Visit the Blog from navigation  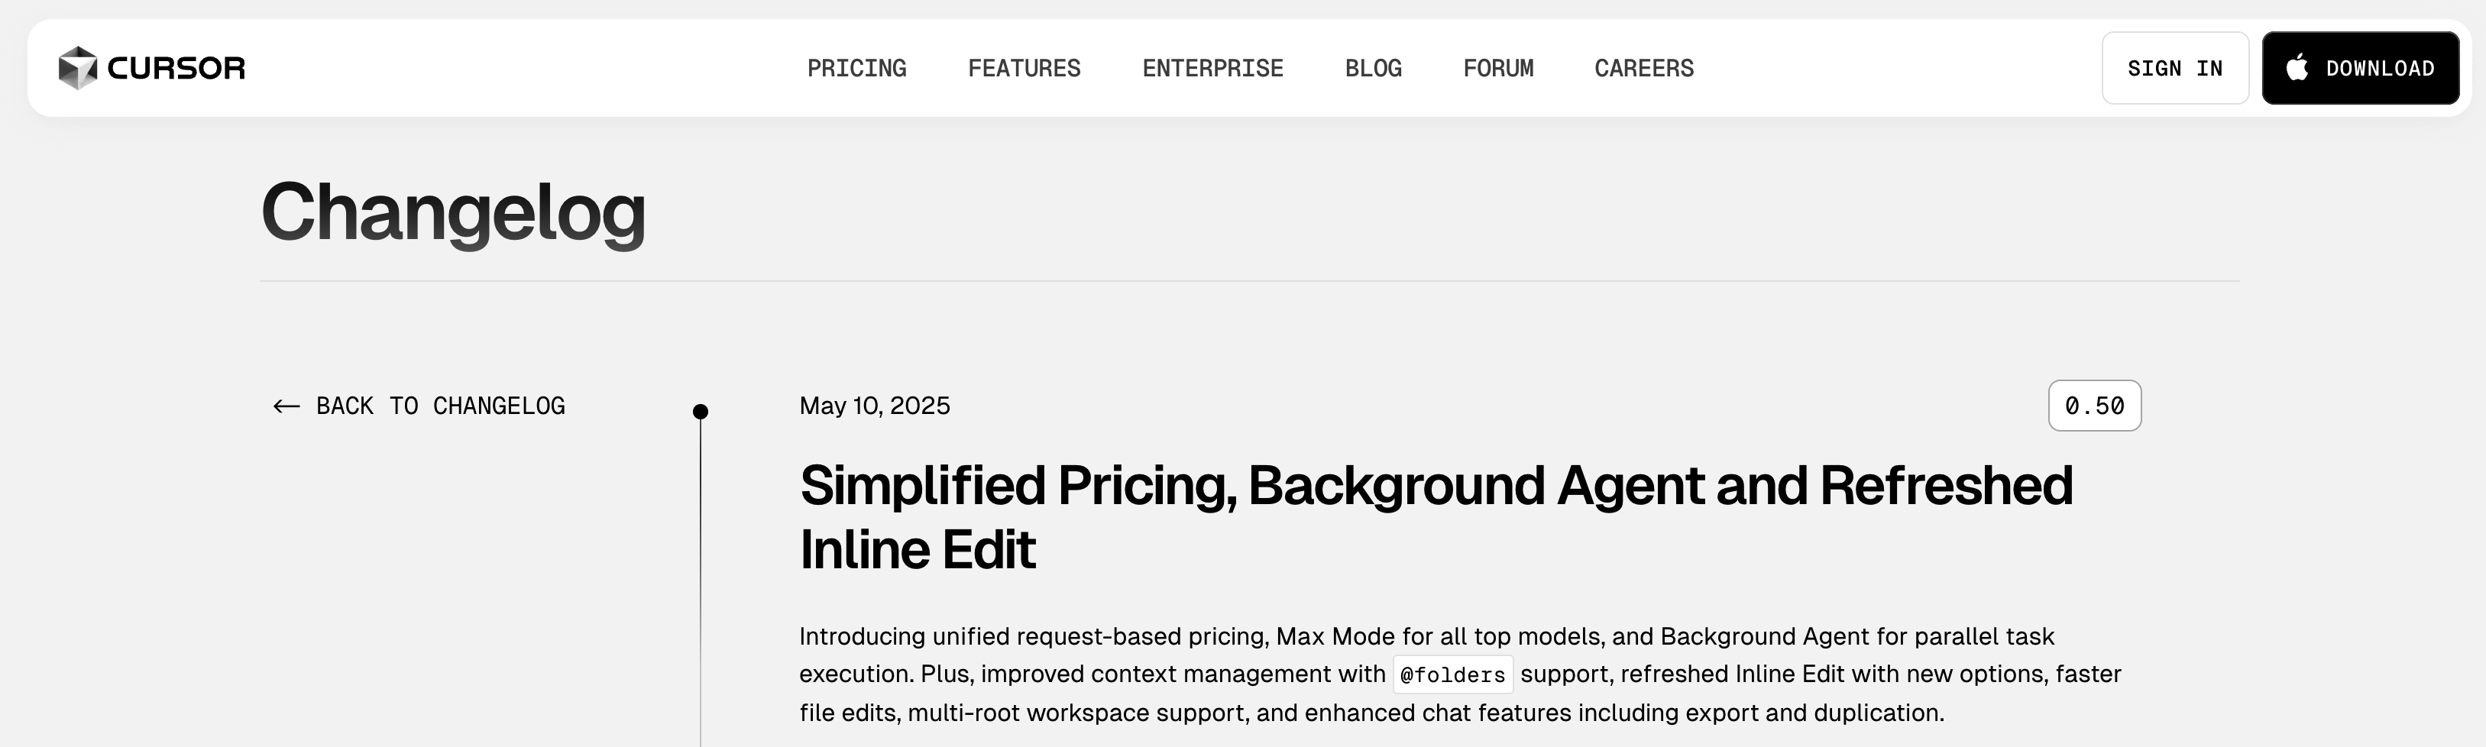point(1372,69)
